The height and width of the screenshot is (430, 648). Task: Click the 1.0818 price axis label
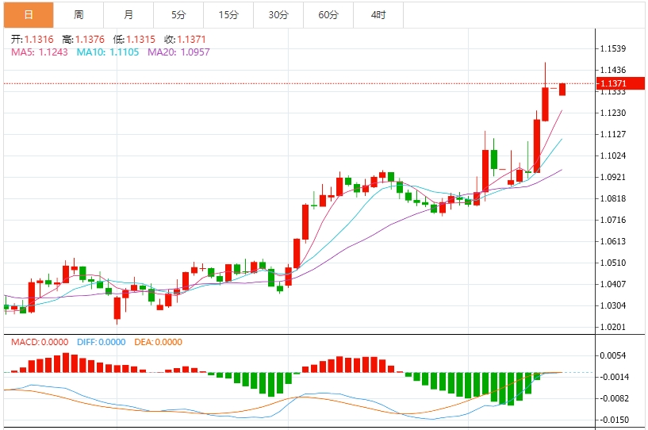click(x=613, y=198)
